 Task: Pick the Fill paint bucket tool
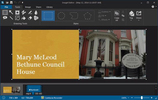pos(24,18)
